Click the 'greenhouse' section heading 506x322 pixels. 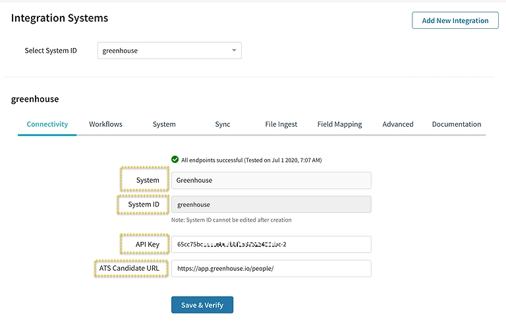pos(35,99)
